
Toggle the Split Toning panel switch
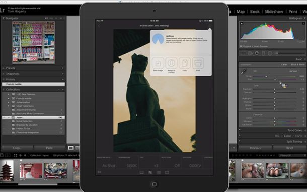(x=240, y=141)
